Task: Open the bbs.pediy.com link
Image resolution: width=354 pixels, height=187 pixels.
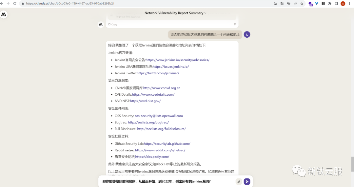Action: pyautogui.click(x=152, y=157)
